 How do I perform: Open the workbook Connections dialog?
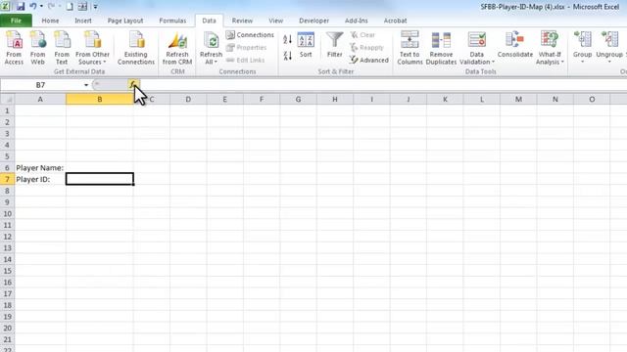[x=250, y=35]
